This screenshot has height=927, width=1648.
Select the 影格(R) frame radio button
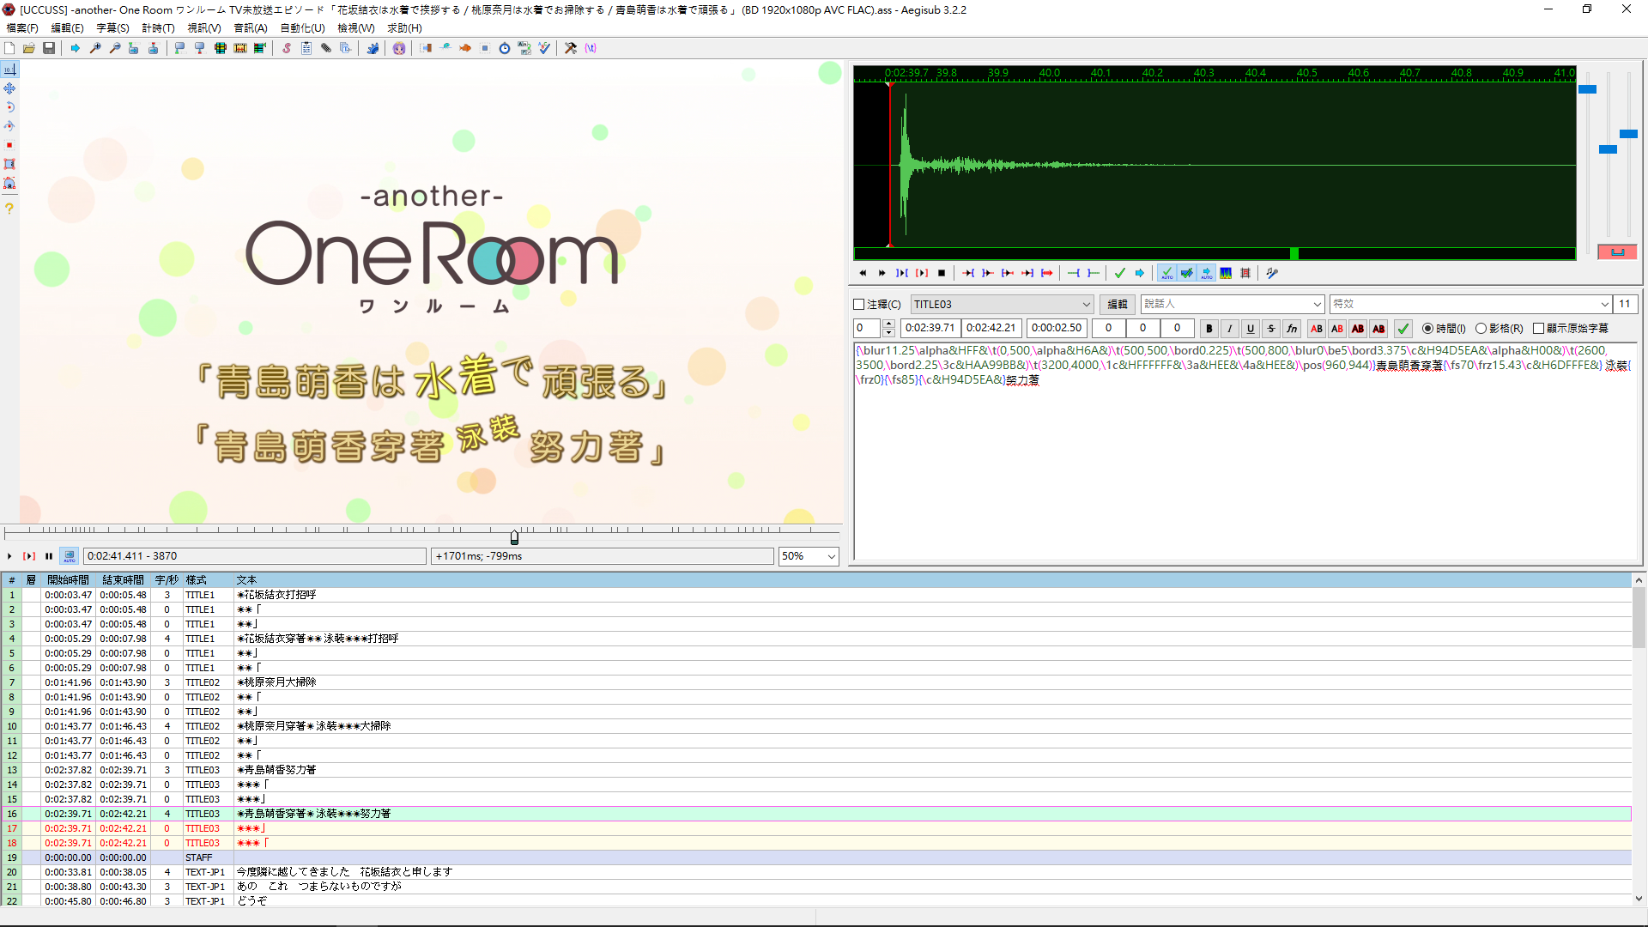coord(1481,329)
